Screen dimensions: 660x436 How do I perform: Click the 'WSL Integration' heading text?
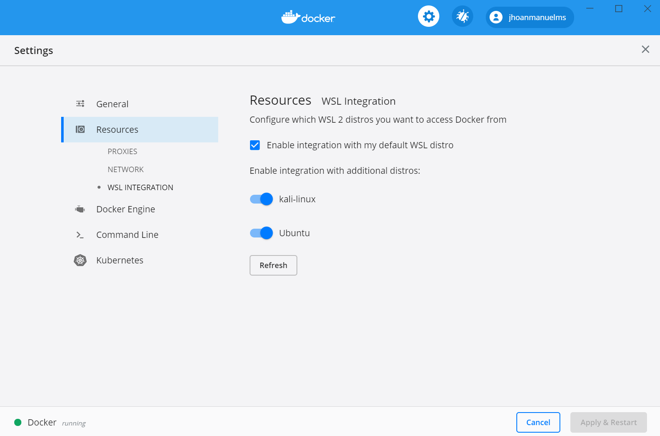(358, 101)
